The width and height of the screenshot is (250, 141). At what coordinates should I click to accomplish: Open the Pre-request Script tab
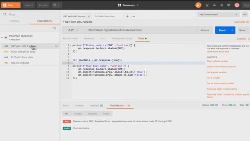[x=122, y=38]
